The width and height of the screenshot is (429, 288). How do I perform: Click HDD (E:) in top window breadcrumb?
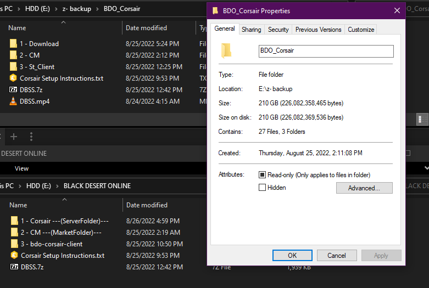click(x=37, y=9)
